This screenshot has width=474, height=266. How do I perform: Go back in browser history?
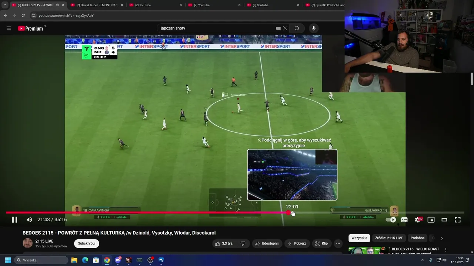[x=5, y=16]
